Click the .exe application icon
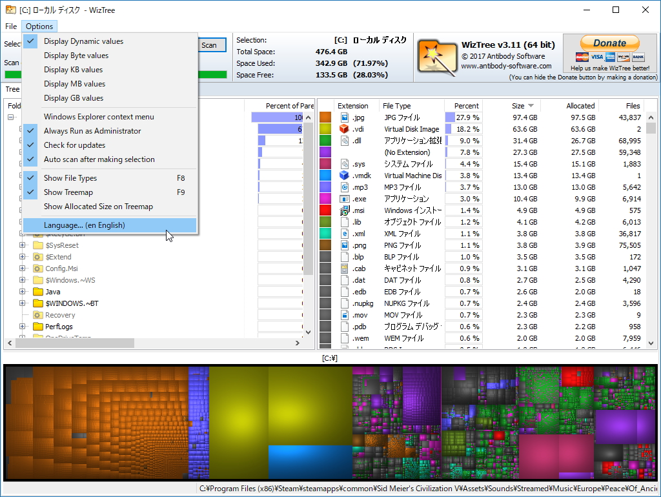This screenshot has height=497, width=661. click(345, 199)
